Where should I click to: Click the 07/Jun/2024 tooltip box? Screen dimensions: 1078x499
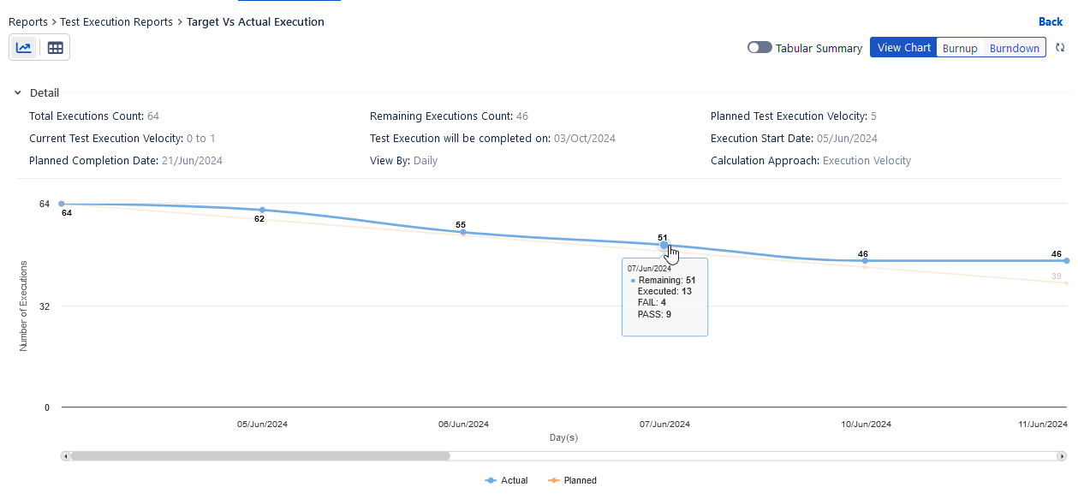[x=664, y=297]
